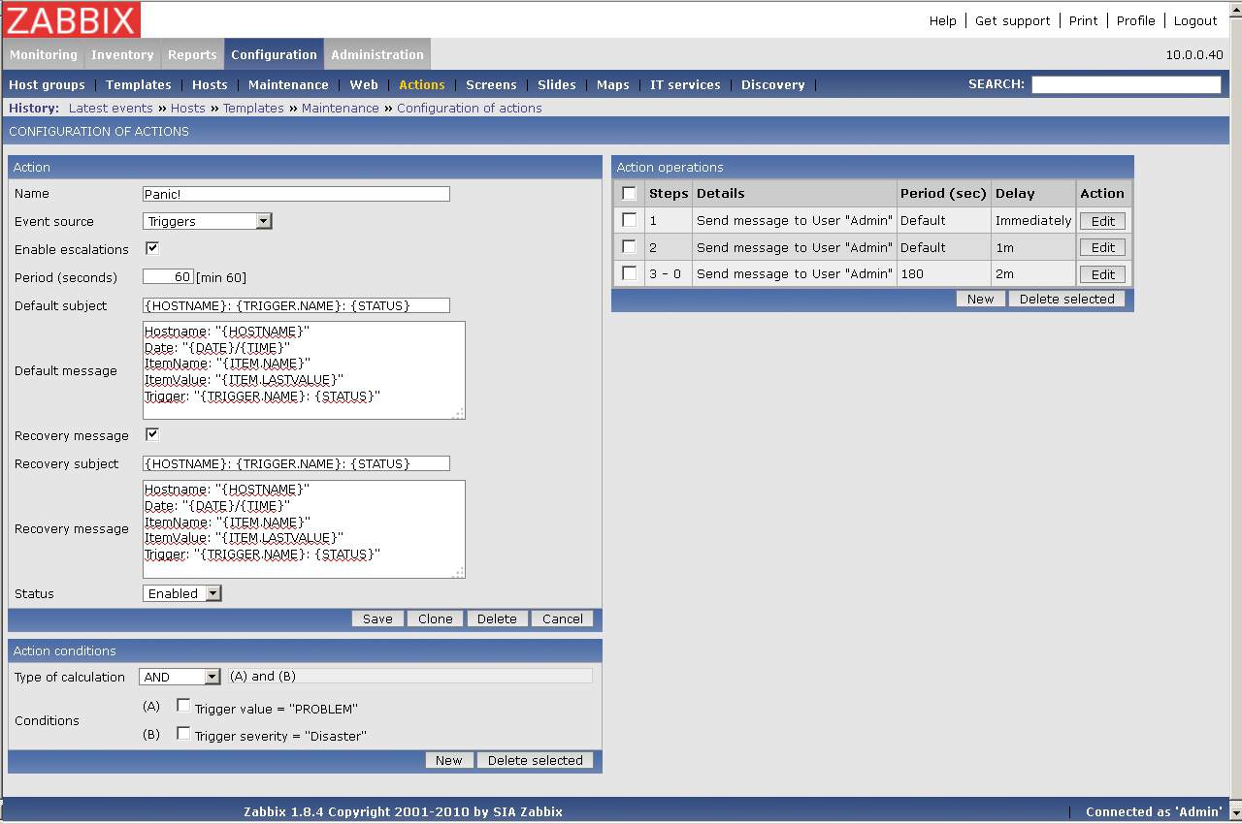Viewport: 1242px width, 824px height.
Task: Toggle the select-all checkbox in Action operations
Action: (630, 193)
